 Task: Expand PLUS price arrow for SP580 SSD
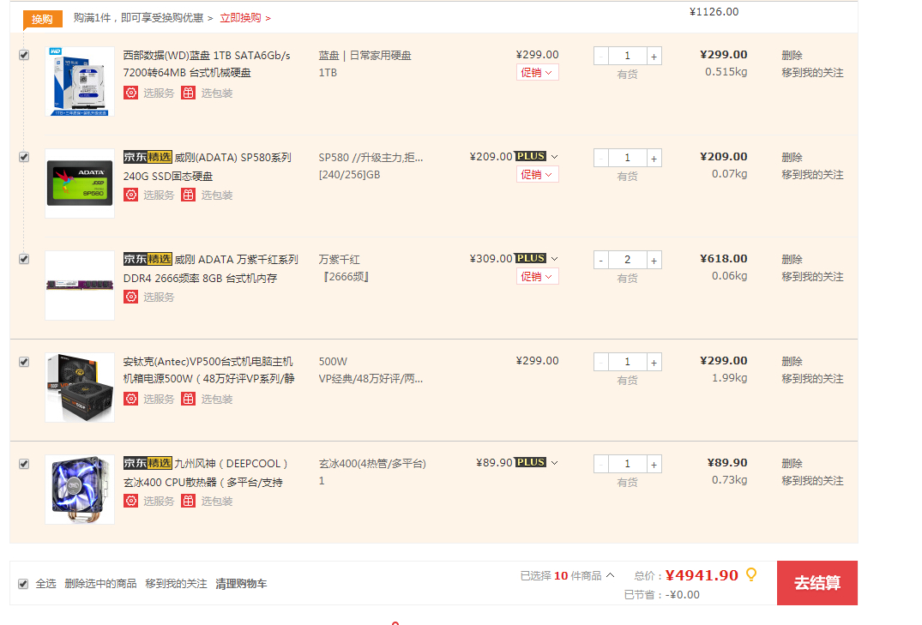pos(554,157)
